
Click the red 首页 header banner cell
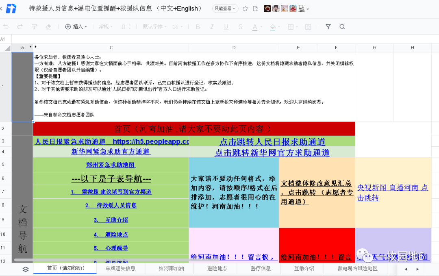pyautogui.click(x=194, y=129)
